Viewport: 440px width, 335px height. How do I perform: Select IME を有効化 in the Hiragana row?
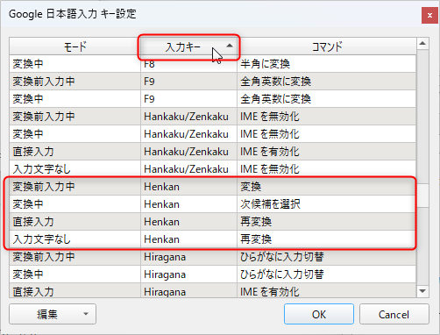327,291
